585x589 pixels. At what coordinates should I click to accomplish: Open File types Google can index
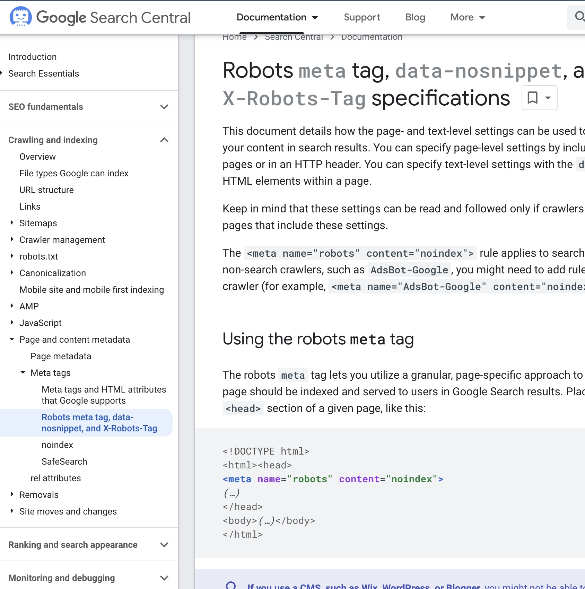click(74, 173)
